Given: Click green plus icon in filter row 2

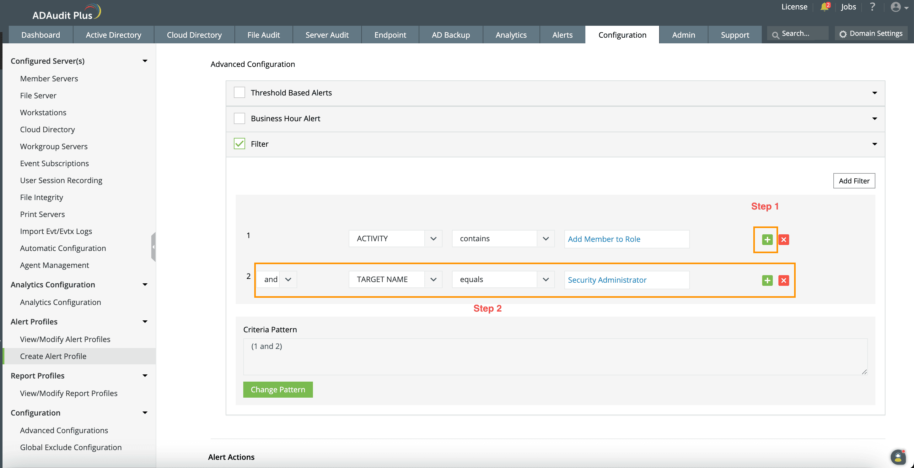Looking at the screenshot, I should (767, 280).
